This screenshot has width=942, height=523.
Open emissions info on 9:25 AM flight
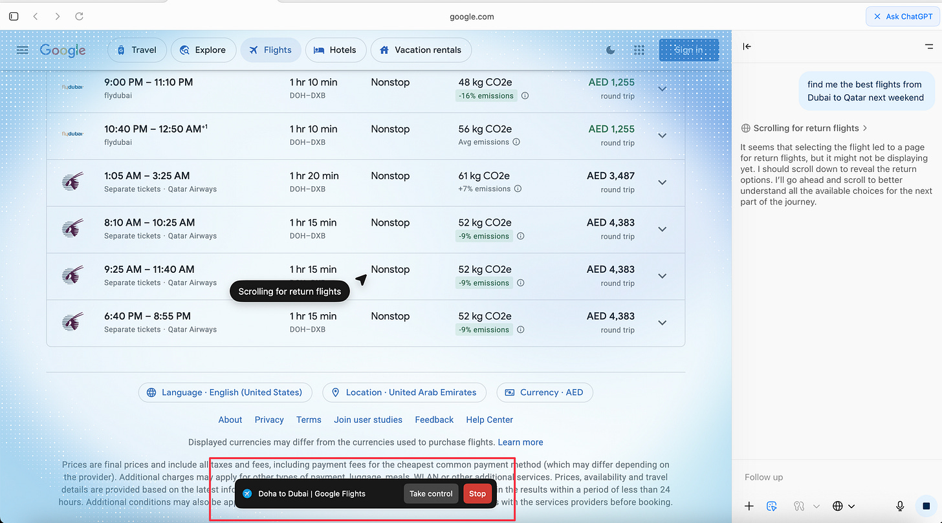pos(521,283)
